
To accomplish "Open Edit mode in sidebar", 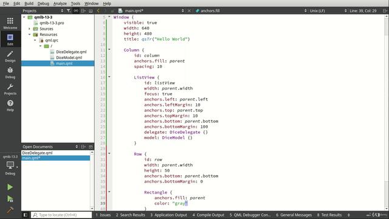I will point(10,40).
